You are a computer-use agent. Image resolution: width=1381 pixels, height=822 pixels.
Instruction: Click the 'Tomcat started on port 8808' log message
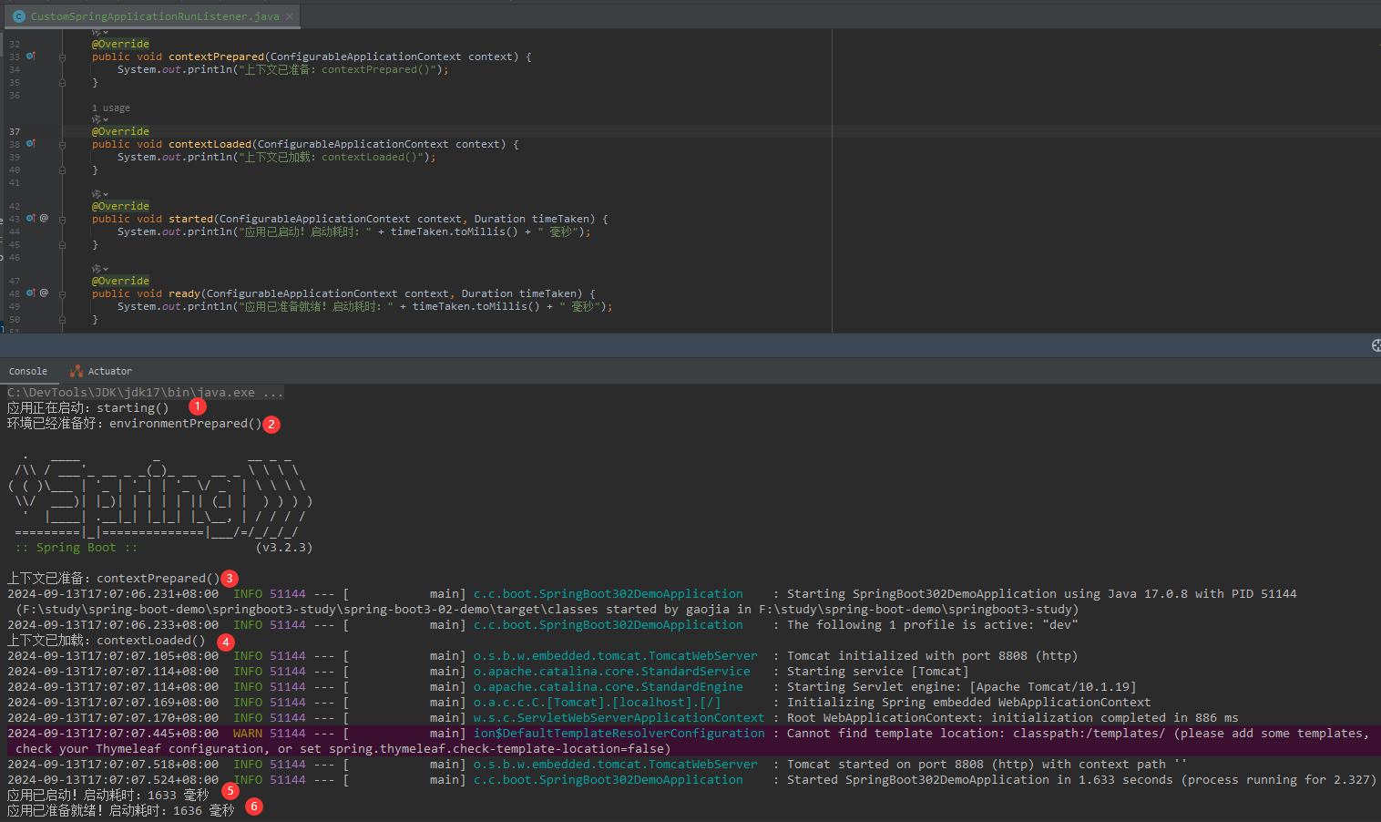point(987,765)
